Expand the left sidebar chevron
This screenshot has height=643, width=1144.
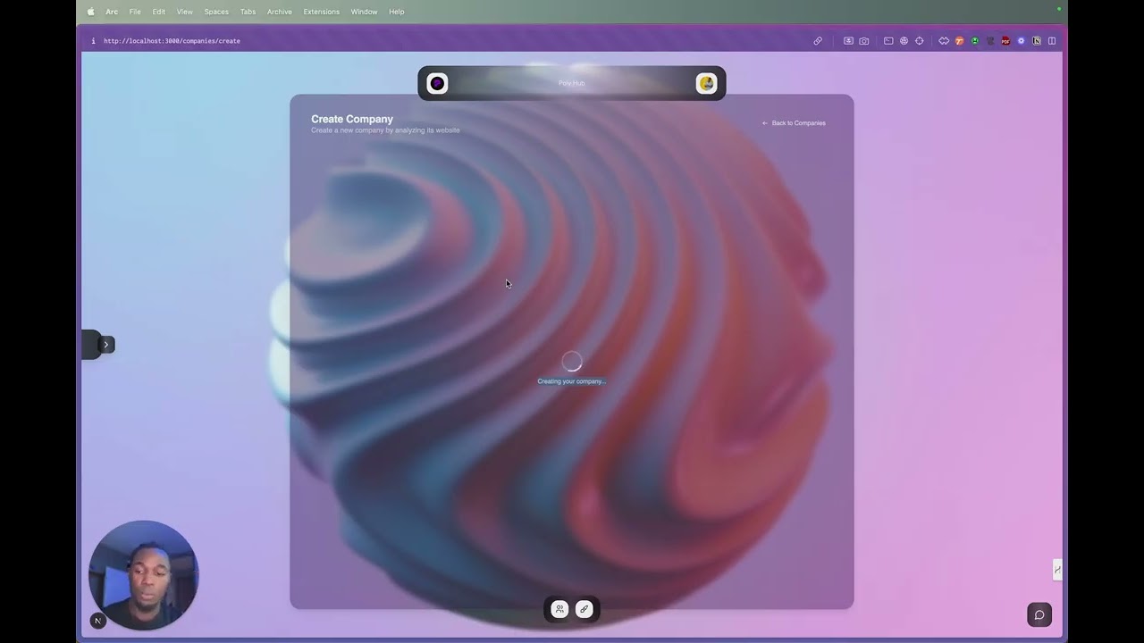tap(105, 345)
